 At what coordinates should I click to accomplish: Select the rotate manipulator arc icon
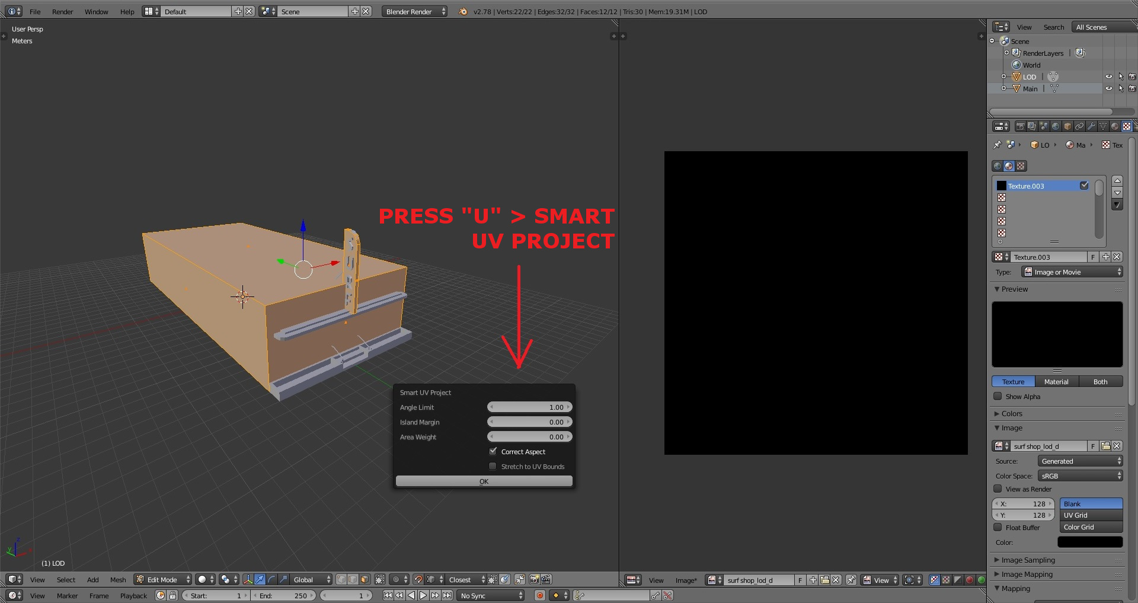pyautogui.click(x=271, y=579)
